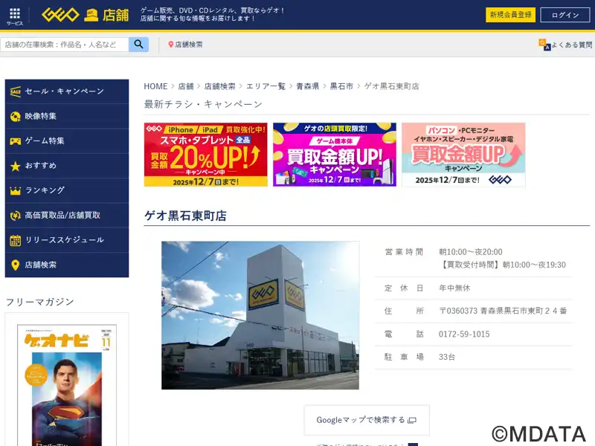Click the 店舗検索 map pin icon in search bar
The height and width of the screenshot is (446, 595).
pos(171,45)
